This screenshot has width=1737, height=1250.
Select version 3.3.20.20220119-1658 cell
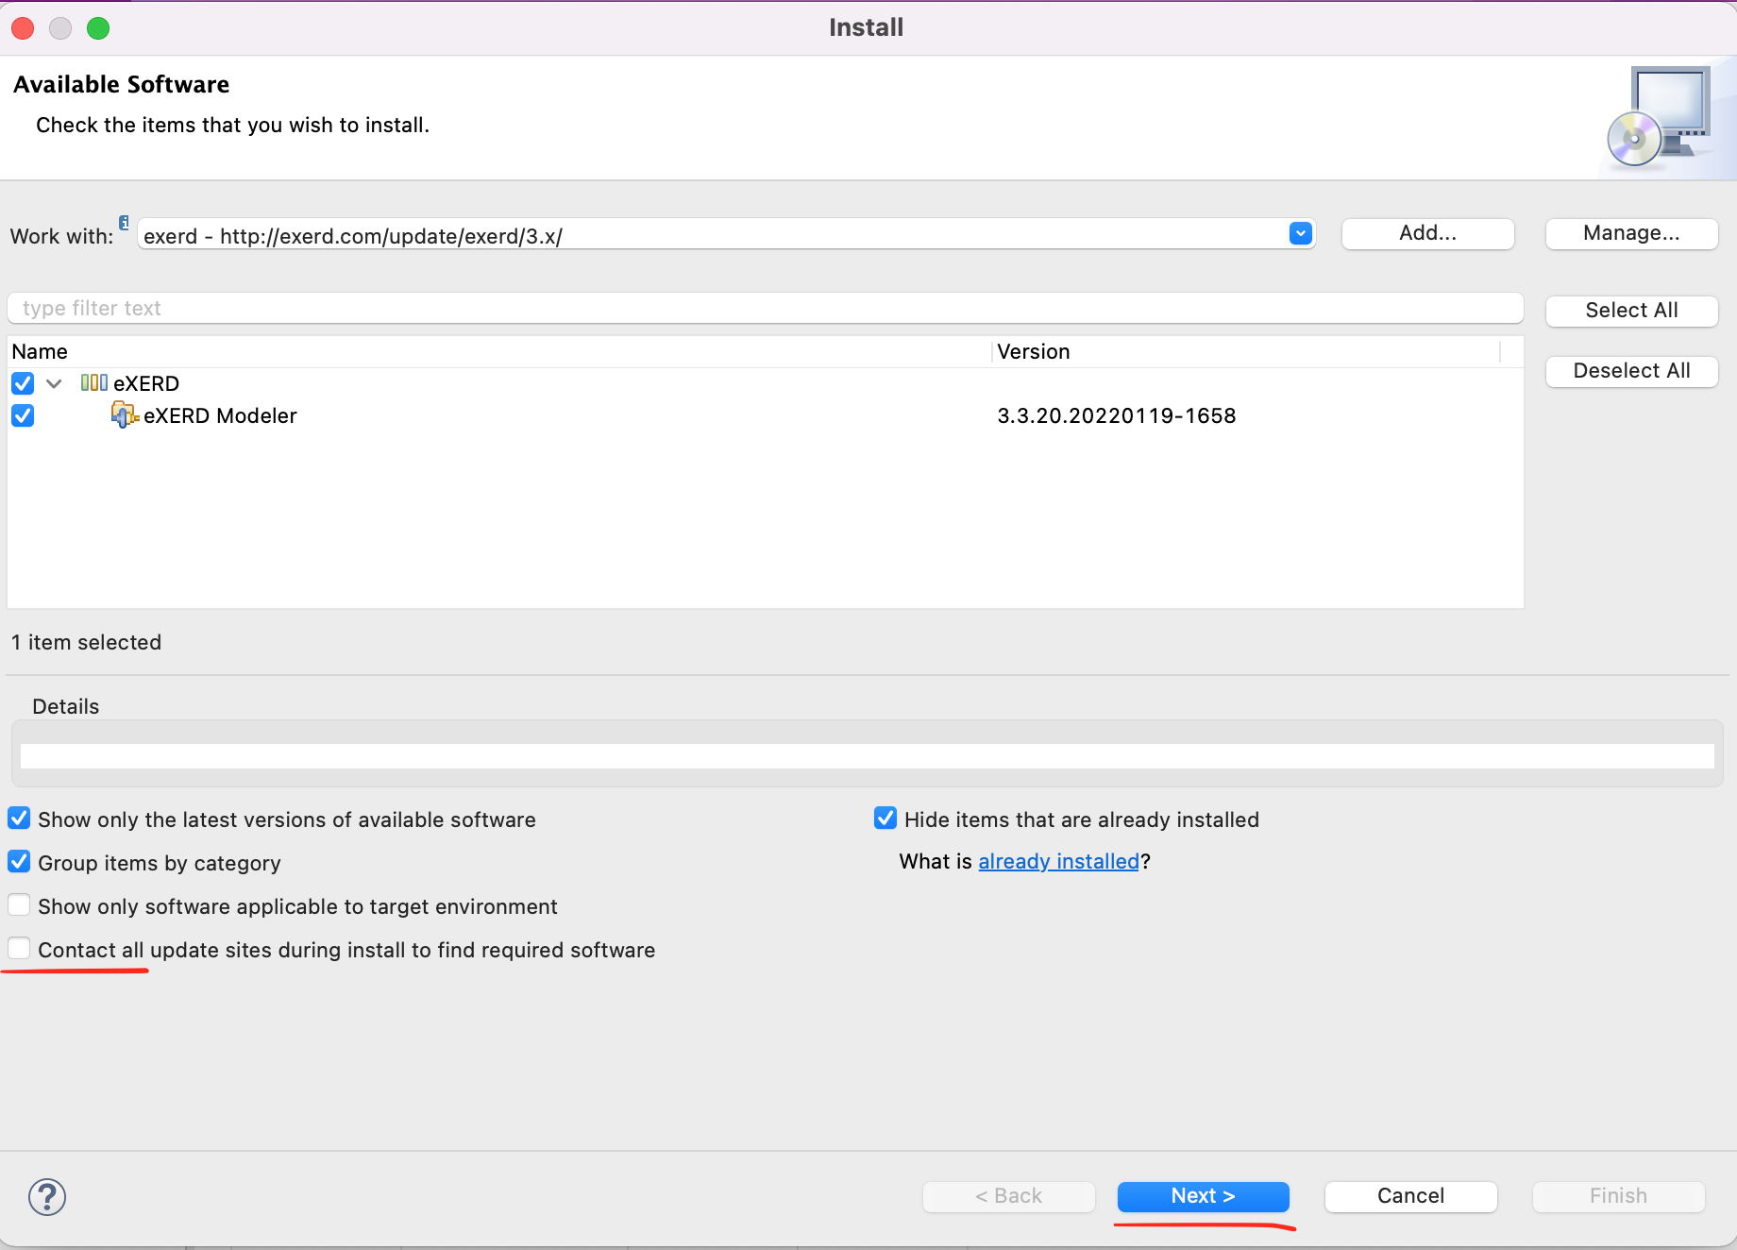1116,415
